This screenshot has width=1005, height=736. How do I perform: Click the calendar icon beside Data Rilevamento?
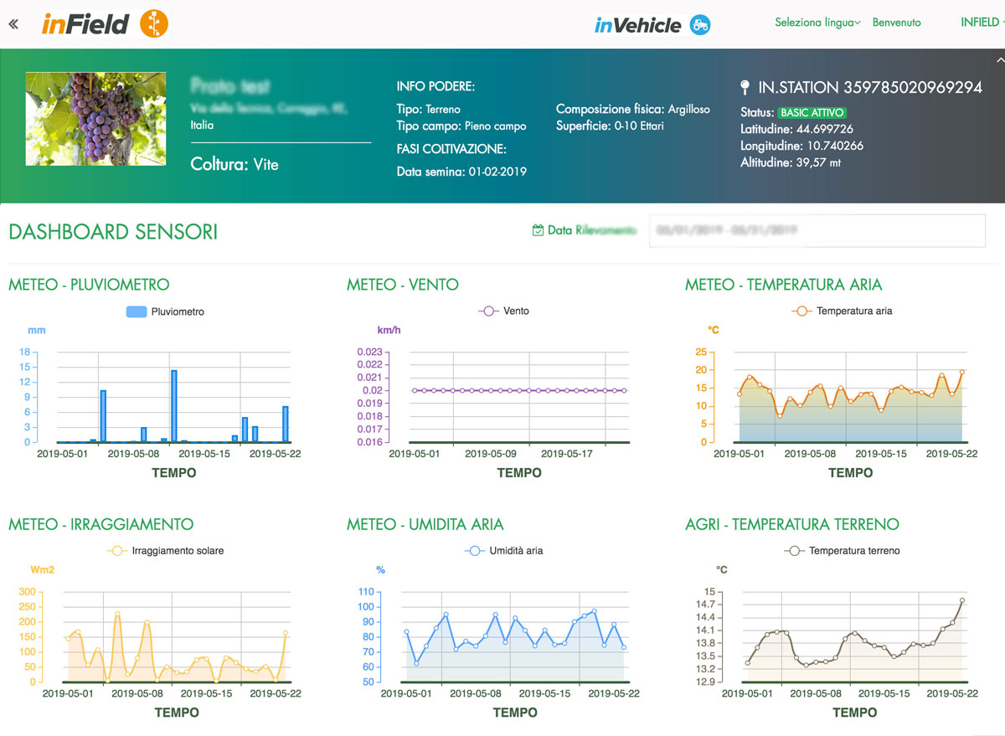538,230
